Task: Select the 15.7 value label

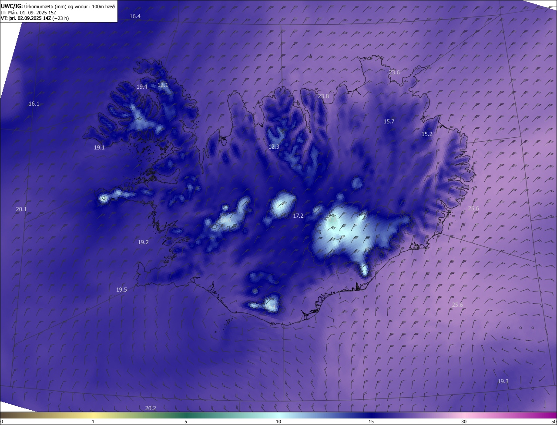Action: click(389, 122)
